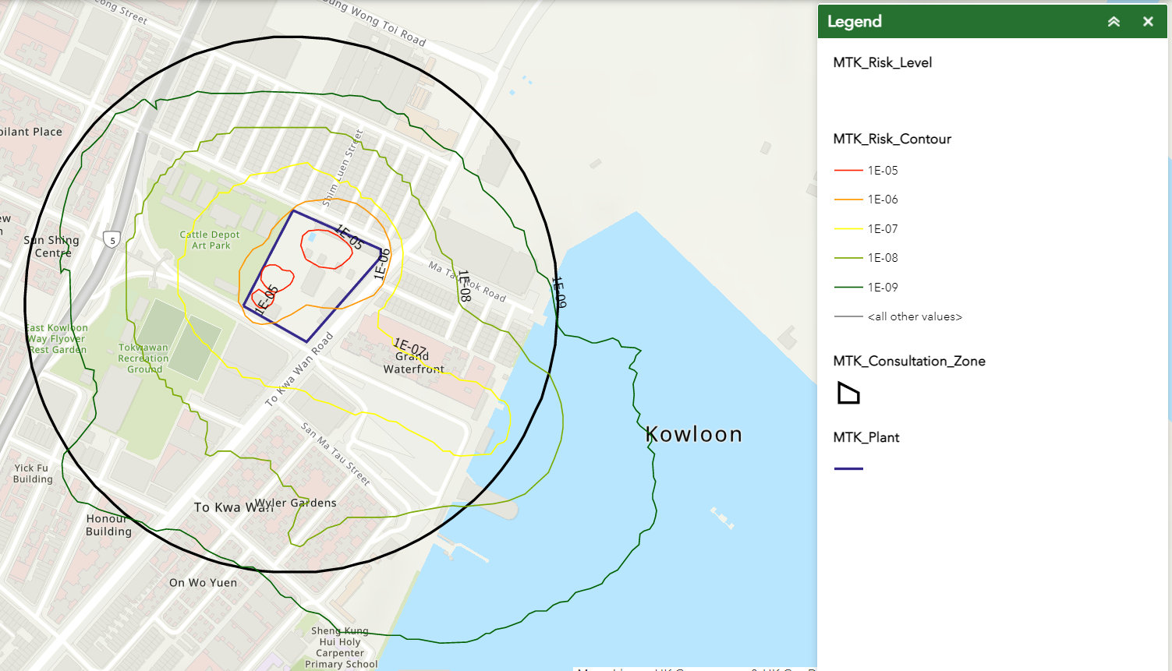Click the light green 1E-08 legend swatch
This screenshot has height=671, width=1172.
tap(848, 258)
